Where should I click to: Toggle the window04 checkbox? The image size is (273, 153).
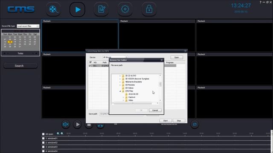tap(43, 151)
